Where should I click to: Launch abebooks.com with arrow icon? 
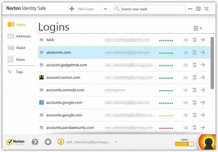[x=203, y=52]
